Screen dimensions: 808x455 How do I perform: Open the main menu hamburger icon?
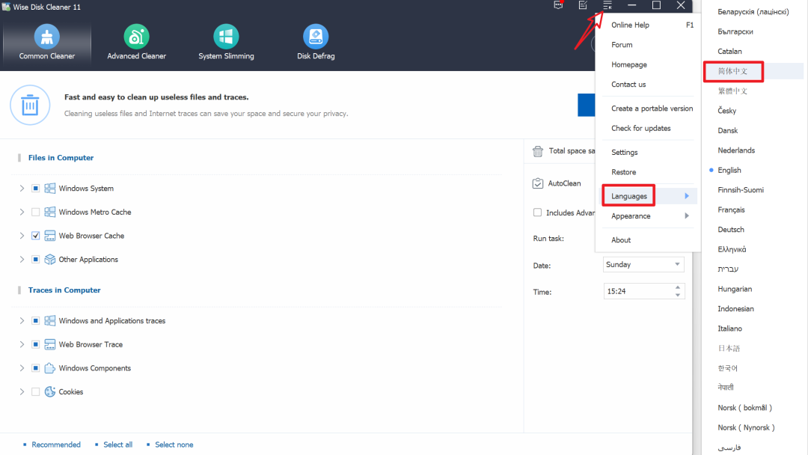click(x=607, y=5)
